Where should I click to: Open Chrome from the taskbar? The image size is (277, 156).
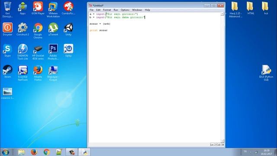(x=47, y=152)
